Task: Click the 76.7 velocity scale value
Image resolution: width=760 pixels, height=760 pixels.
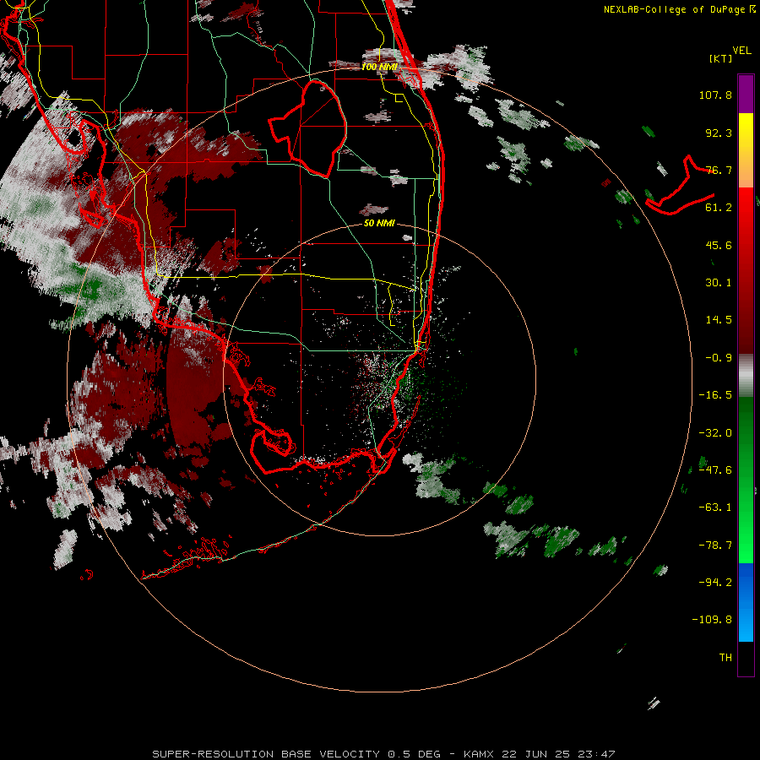Action: [719, 170]
